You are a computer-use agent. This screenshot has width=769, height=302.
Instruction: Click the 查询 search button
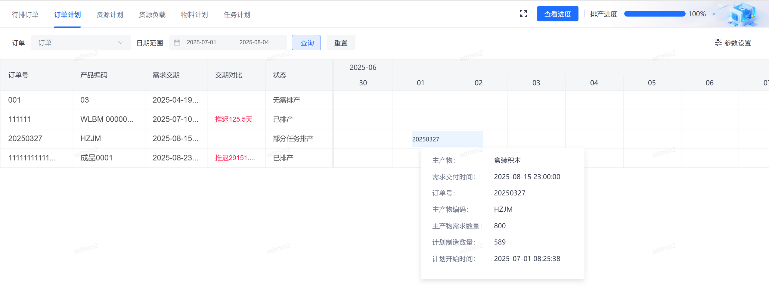point(306,43)
